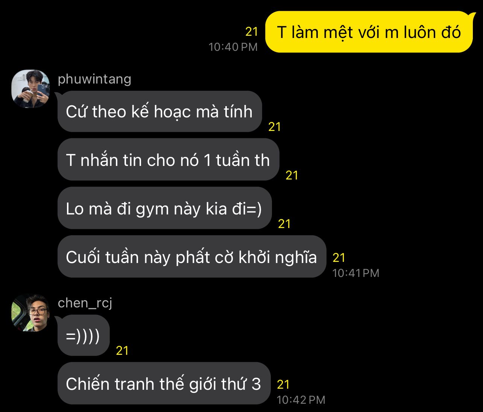Select yellow message "T làm mệt với m luôn đó"
The image size is (483, 412).
pos(369,32)
